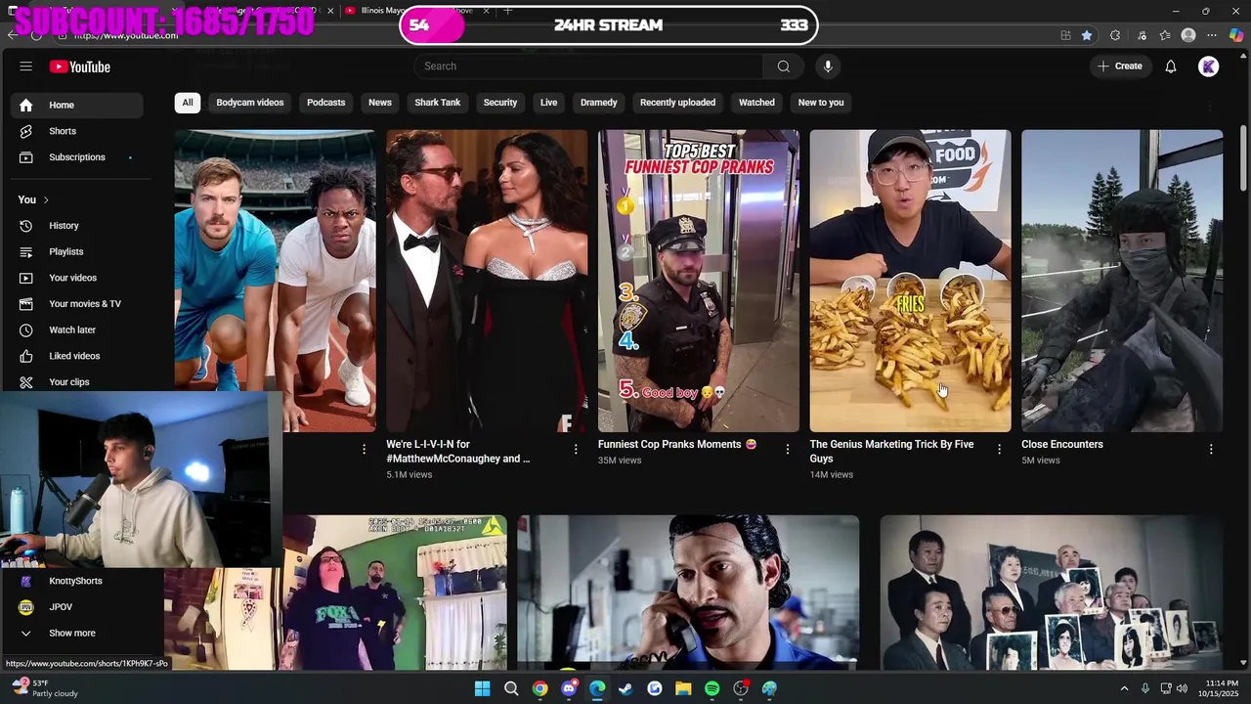Open Close Encounters short thumbnail

click(1122, 281)
